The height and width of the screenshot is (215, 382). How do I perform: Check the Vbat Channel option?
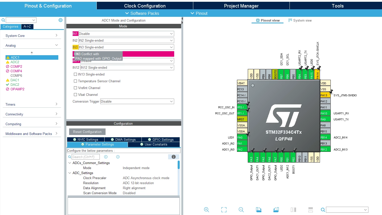(75, 95)
